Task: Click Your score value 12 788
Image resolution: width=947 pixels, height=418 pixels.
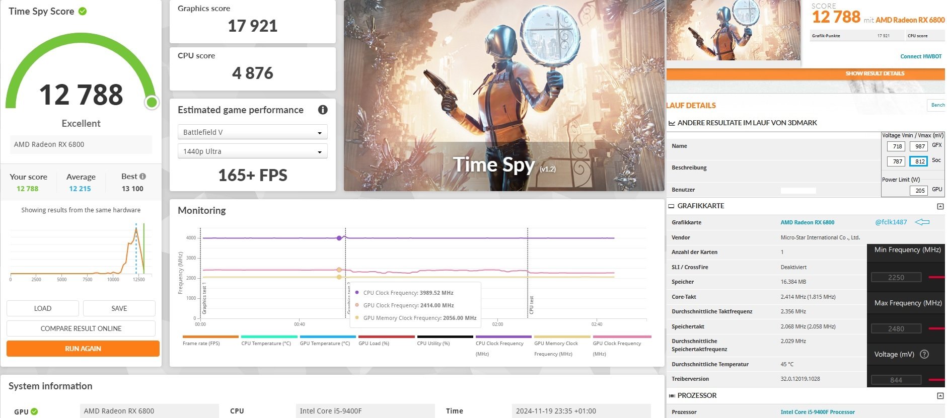Action: coord(27,189)
